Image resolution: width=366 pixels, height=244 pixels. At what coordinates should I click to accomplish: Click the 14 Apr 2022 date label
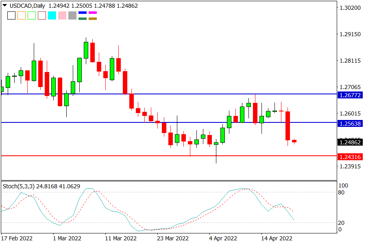click(x=277, y=238)
